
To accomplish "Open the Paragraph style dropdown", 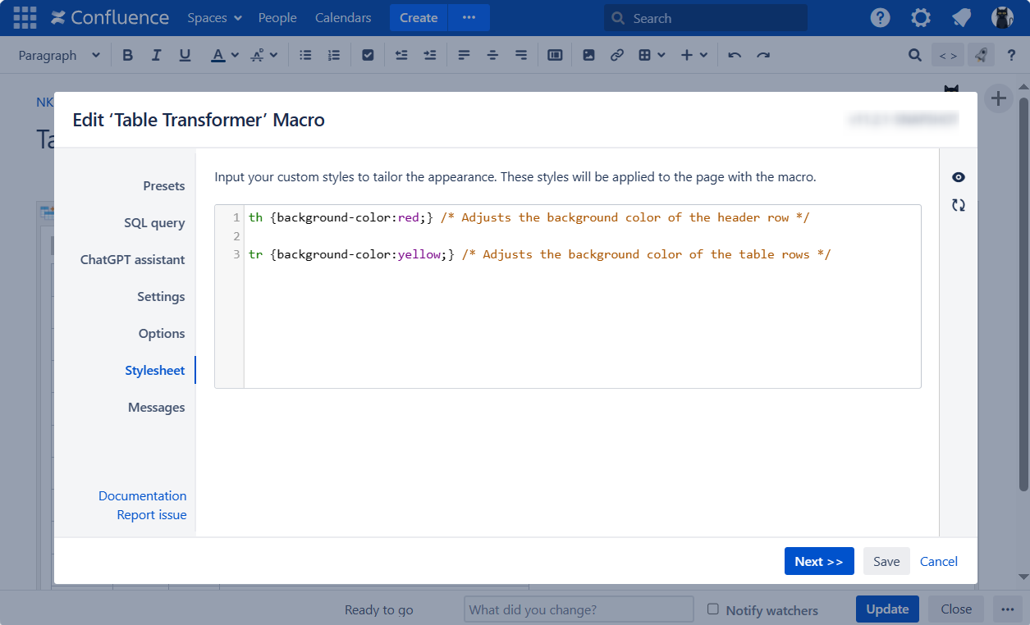I will pyautogui.click(x=59, y=55).
